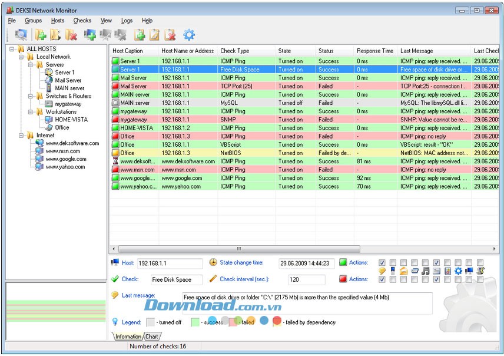The width and height of the screenshot is (504, 356).
Task: Click the sound notification music note icon
Action: (x=425, y=271)
